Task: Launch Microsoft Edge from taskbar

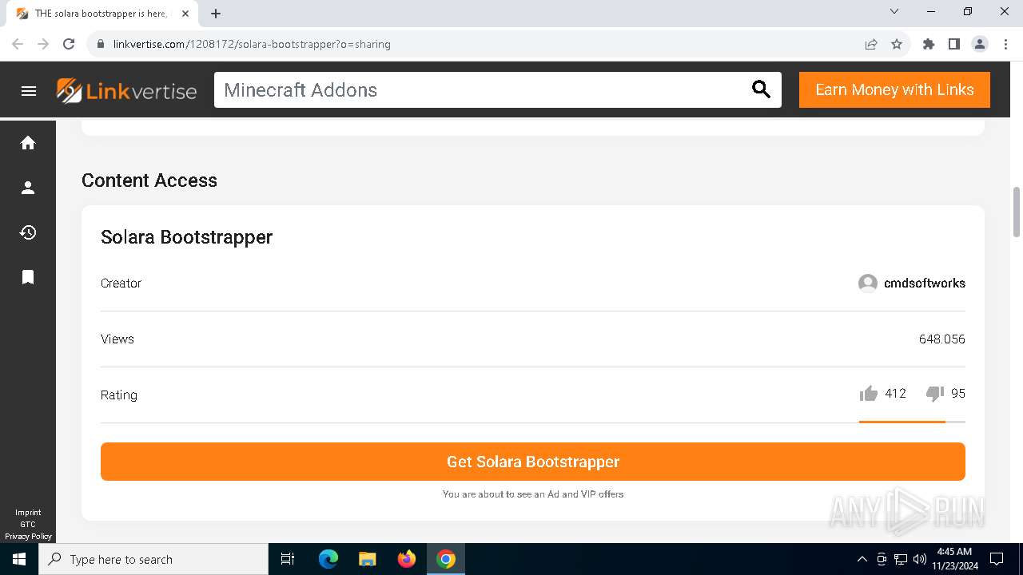Action: [328, 559]
